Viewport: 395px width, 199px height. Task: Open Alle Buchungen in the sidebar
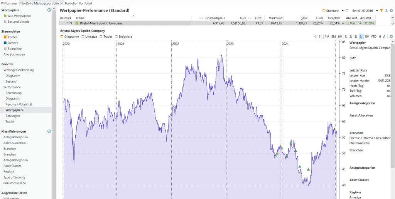(14, 54)
